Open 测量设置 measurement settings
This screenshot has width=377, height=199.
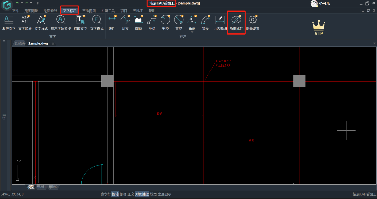(x=253, y=23)
